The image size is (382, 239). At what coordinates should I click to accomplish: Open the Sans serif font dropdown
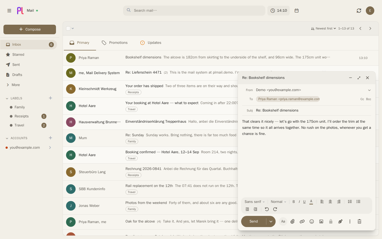point(255,202)
